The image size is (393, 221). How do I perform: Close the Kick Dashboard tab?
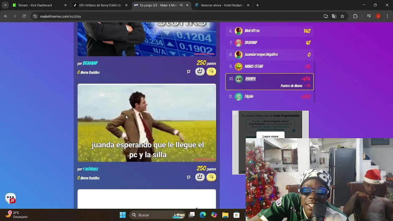pyautogui.click(x=65, y=5)
